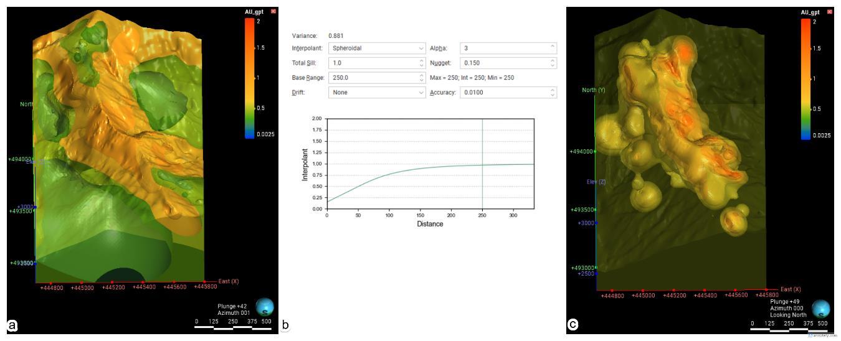Click the '+494000' northing tick in panel c

pyautogui.click(x=582, y=151)
